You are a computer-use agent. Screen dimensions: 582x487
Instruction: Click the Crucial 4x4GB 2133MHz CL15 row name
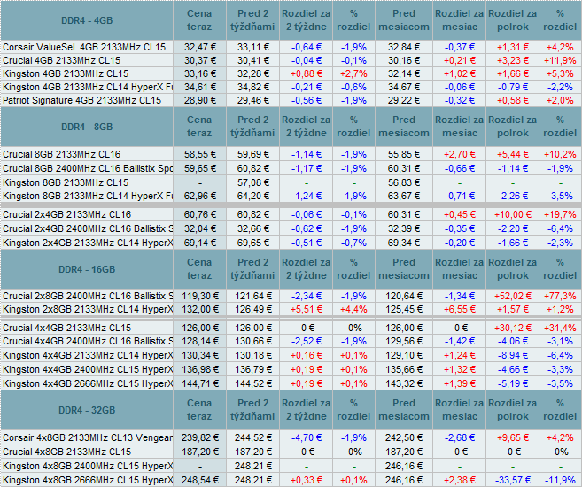[x=66, y=328]
